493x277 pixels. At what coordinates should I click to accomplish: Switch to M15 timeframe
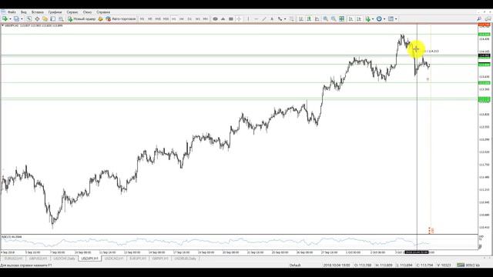(158, 18)
